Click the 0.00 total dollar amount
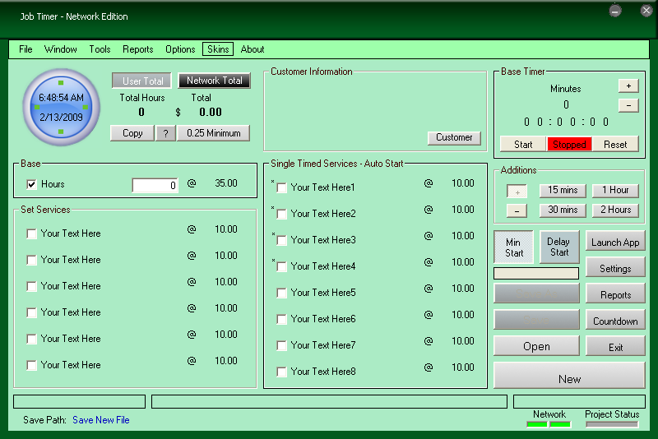 pyautogui.click(x=211, y=112)
